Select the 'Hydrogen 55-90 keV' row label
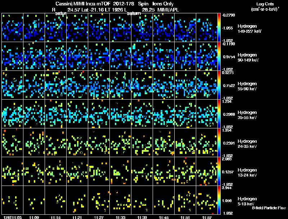Viewport: 288px width, 219px height. coord(247,86)
